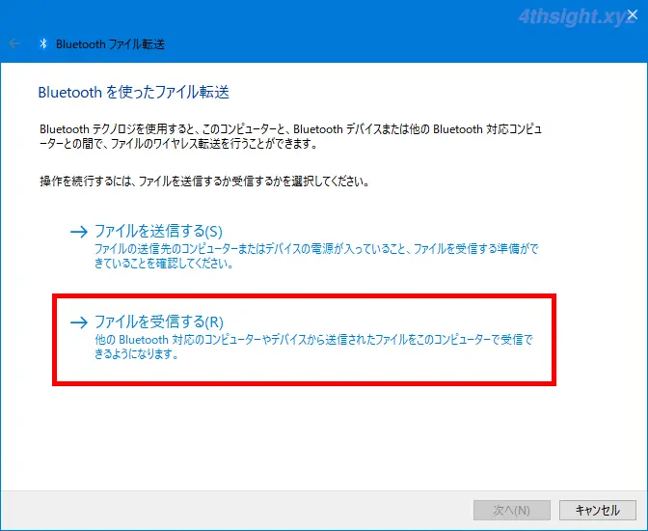This screenshot has width=648, height=531.
Task: Close the Bluetooth ファイル転送 window
Action: pos(632,14)
